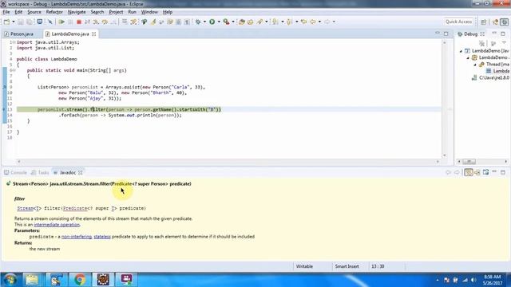This screenshot has width=511, height=287.
Task: Close the LambdaDemo.java editor tab
Action: coord(94,33)
